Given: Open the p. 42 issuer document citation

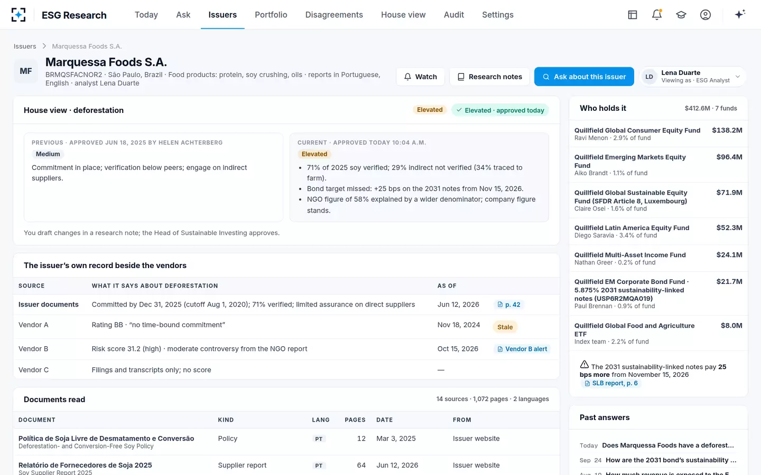Looking at the screenshot, I should pos(509,305).
